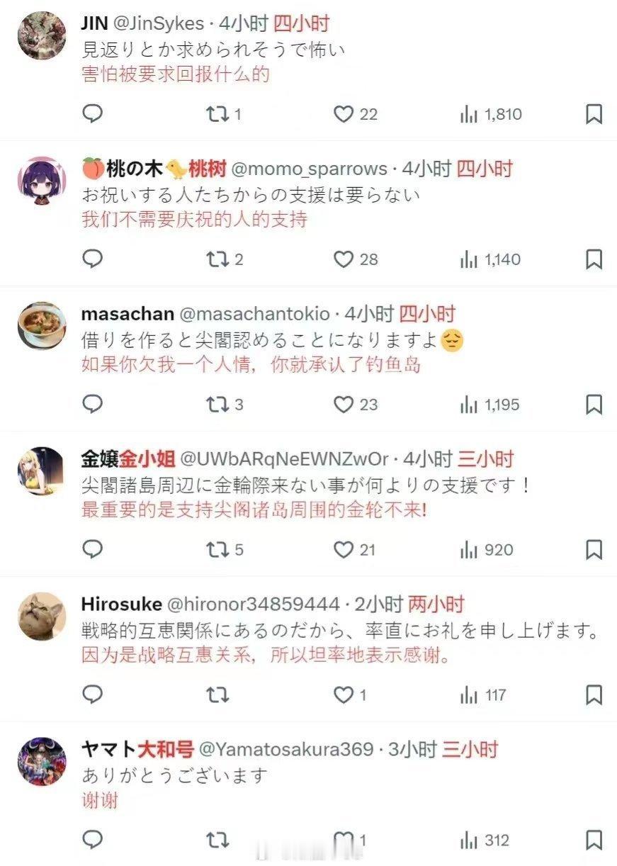The height and width of the screenshot is (866, 617).
Task: Bookmark the Hirosuke tweet
Action: [594, 695]
